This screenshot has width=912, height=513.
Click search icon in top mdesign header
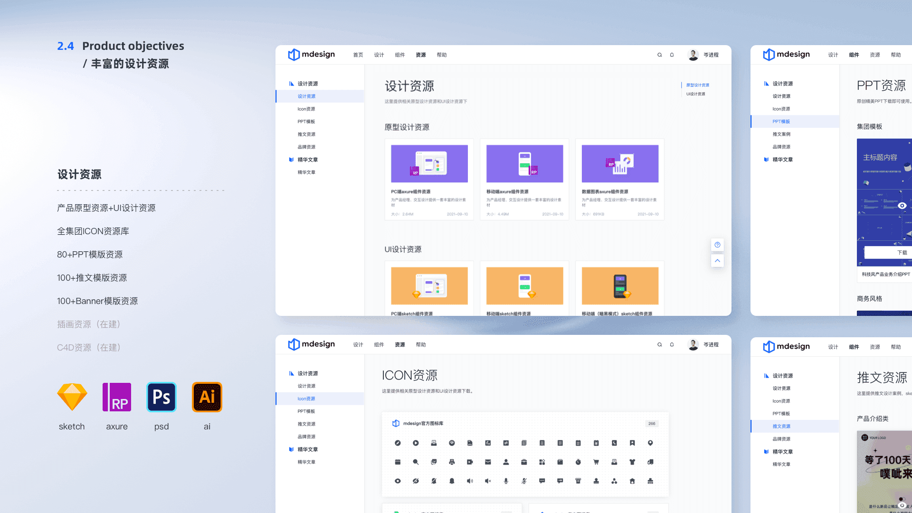(x=659, y=55)
